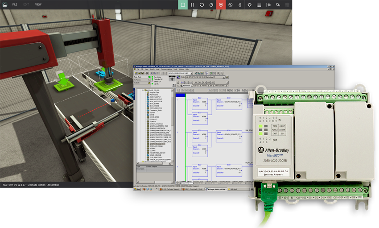The width and height of the screenshot is (379, 228).
Task: Select STOP_REACTION routine in the tree
Action: point(156,158)
